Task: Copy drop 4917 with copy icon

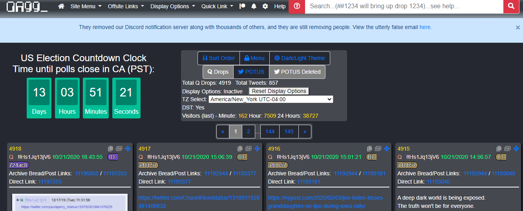Action: pos(240,149)
